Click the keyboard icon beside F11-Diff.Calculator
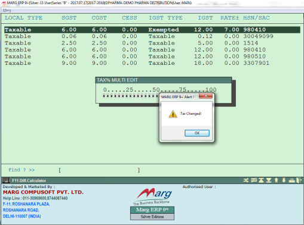The image size is (304, 225). (6, 180)
